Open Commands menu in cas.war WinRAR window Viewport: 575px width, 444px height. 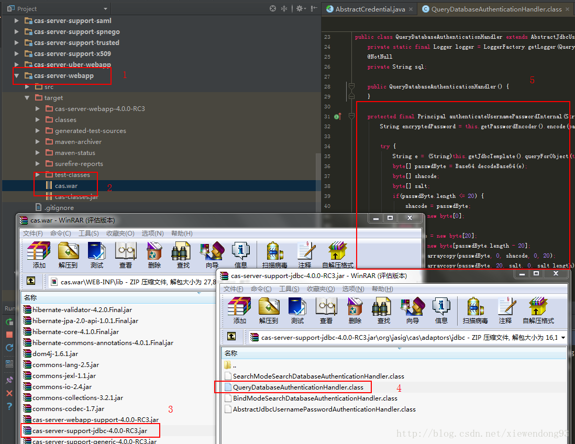[x=61, y=233]
